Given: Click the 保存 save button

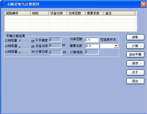Looking at the screenshot, I should [x=135, y=63].
